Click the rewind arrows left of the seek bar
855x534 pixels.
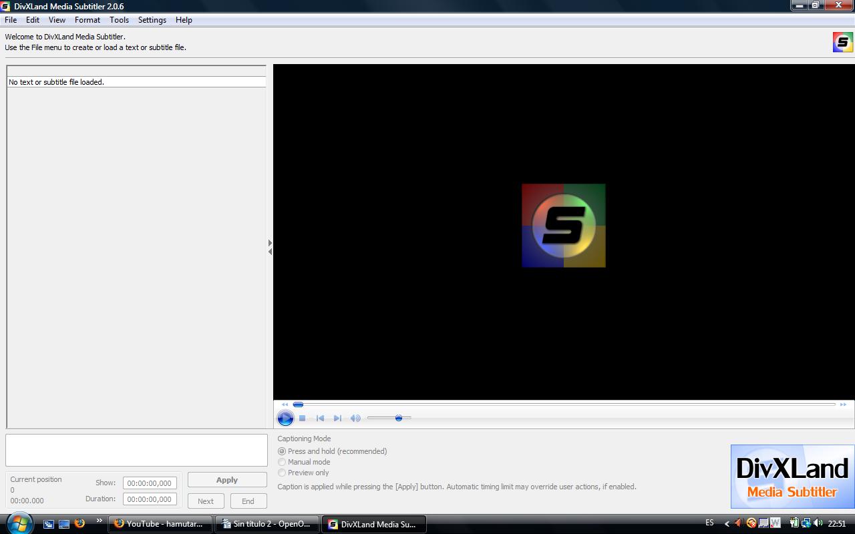coord(285,405)
